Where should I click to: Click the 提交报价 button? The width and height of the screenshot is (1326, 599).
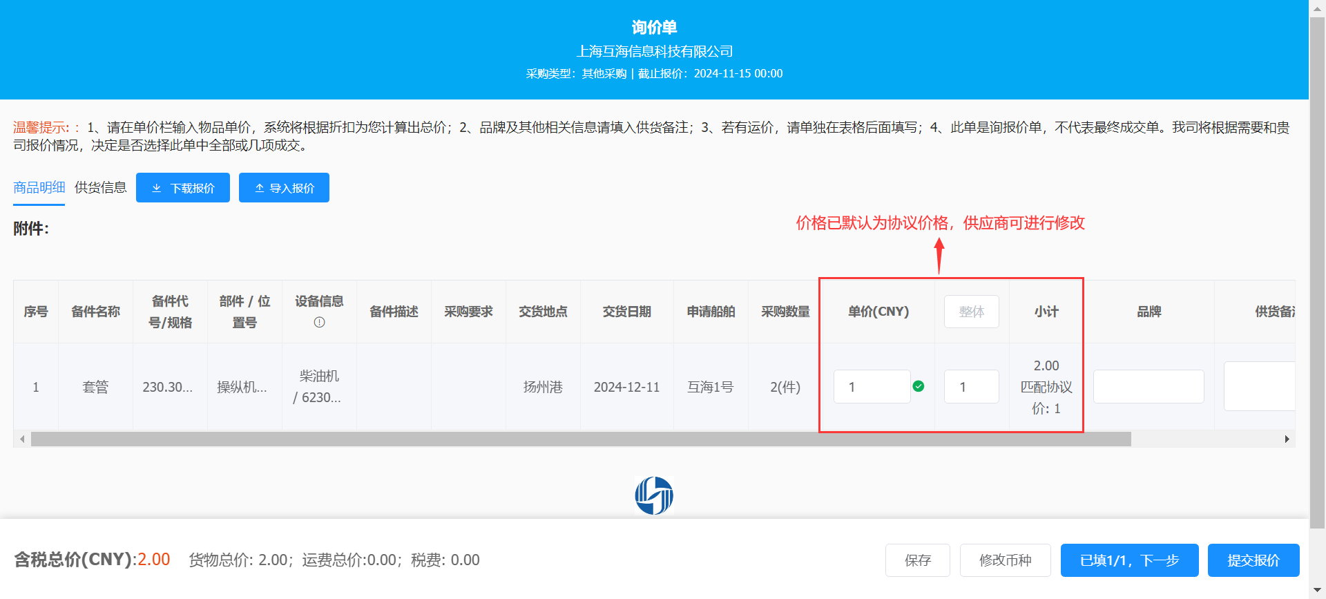pyautogui.click(x=1253, y=560)
